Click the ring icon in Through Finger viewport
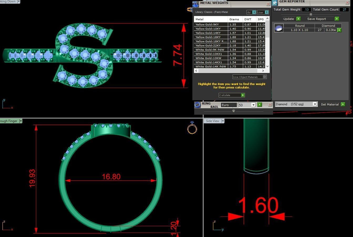353x237 pixels. [x=192, y=128]
